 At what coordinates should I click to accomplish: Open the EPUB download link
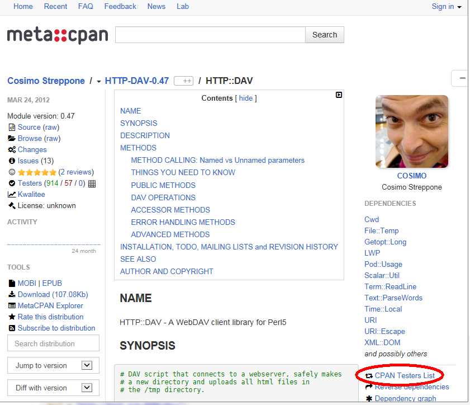(52, 283)
